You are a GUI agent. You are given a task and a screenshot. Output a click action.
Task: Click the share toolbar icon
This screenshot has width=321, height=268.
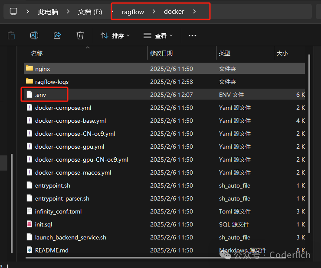pos(57,35)
